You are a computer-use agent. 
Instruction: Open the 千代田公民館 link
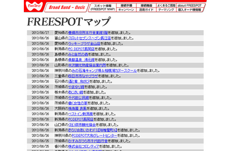79,98
